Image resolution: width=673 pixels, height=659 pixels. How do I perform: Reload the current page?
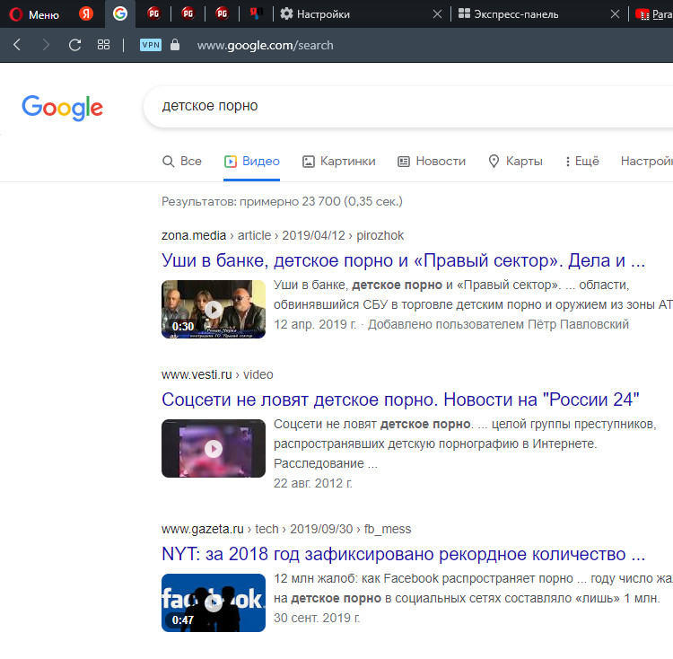pos(75,45)
